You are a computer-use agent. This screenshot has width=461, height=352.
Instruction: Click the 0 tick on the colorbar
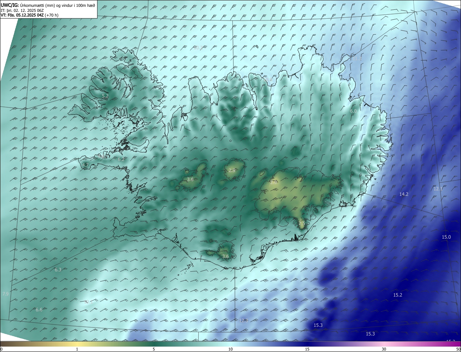tap(1, 349)
